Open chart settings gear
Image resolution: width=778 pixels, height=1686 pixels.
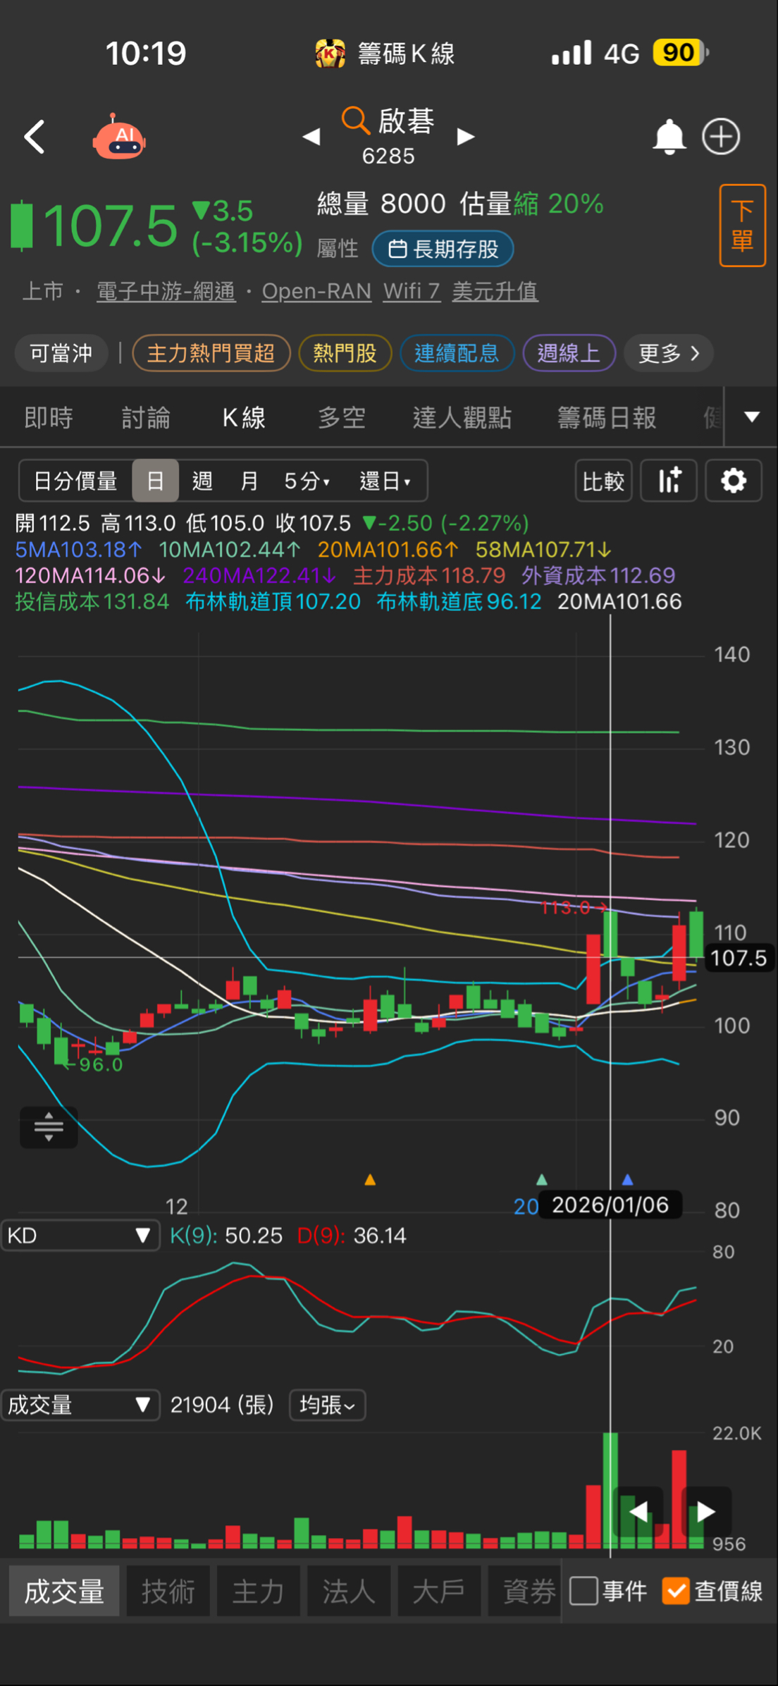pos(734,481)
